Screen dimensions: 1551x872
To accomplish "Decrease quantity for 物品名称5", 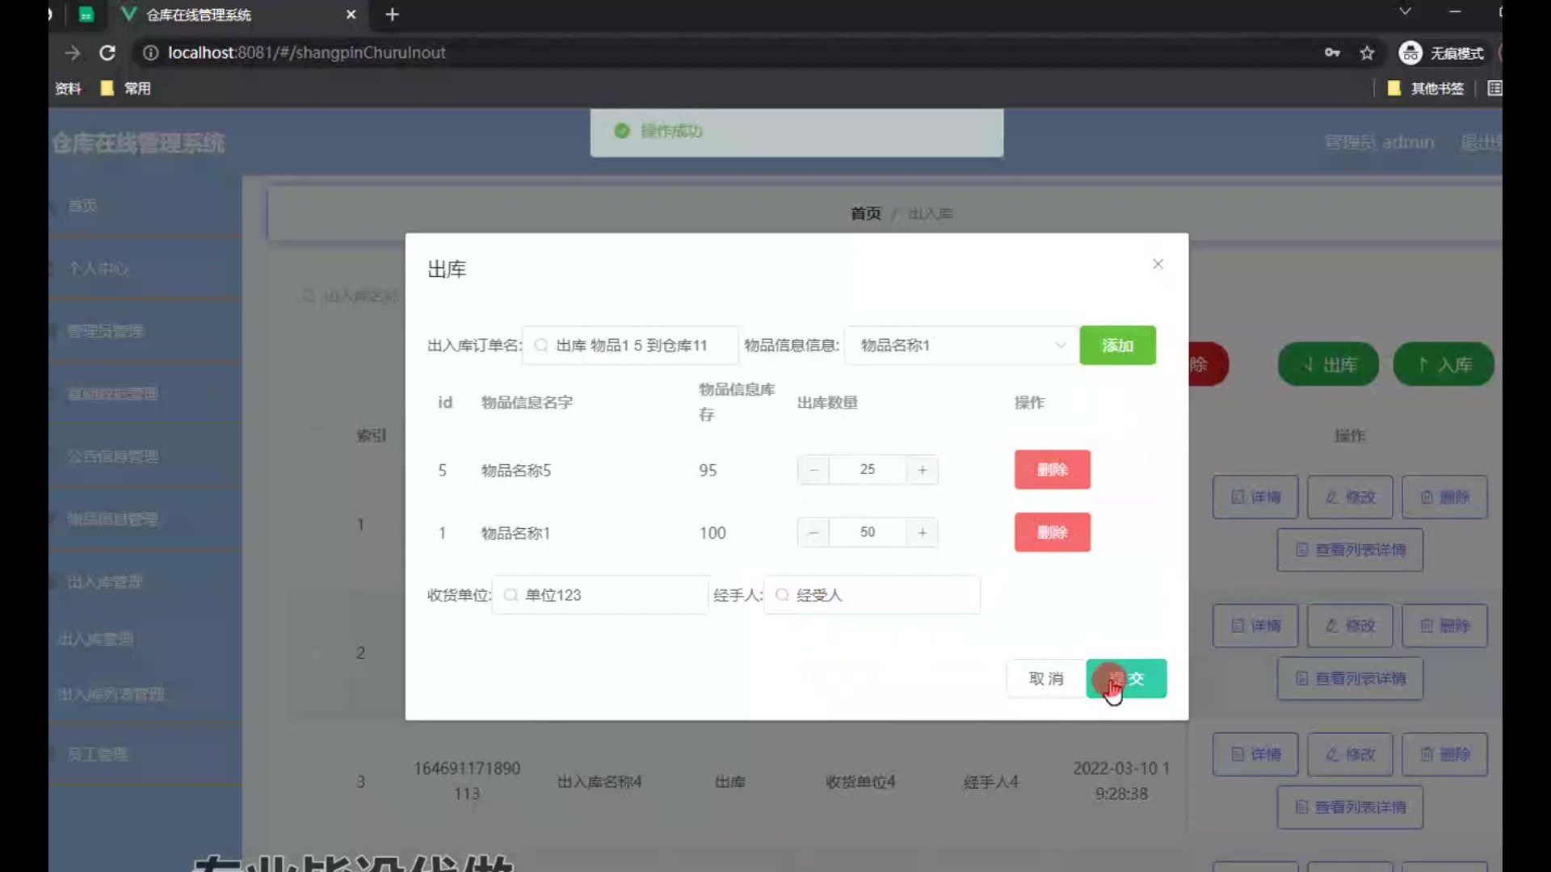I will tap(813, 470).
